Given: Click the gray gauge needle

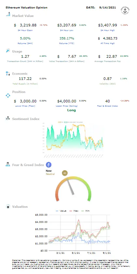Looking at the screenshot, I should point(70,186).
